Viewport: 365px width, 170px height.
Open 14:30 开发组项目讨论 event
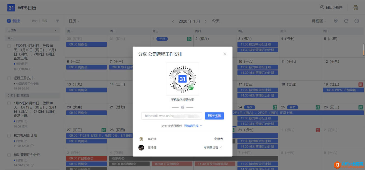click(215, 164)
